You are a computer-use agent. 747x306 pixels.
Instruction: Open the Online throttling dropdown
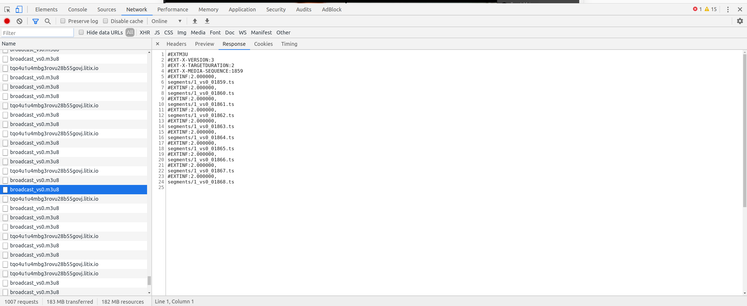[166, 21]
